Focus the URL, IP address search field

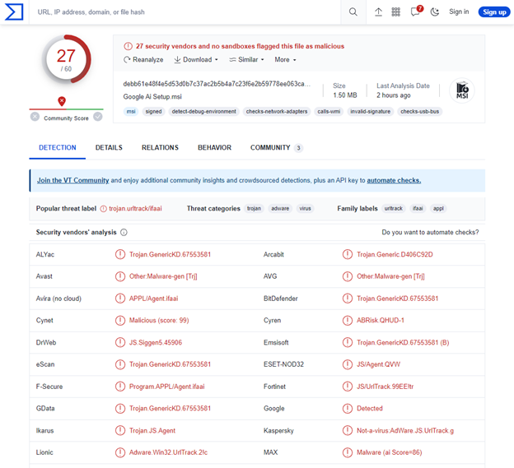point(185,12)
